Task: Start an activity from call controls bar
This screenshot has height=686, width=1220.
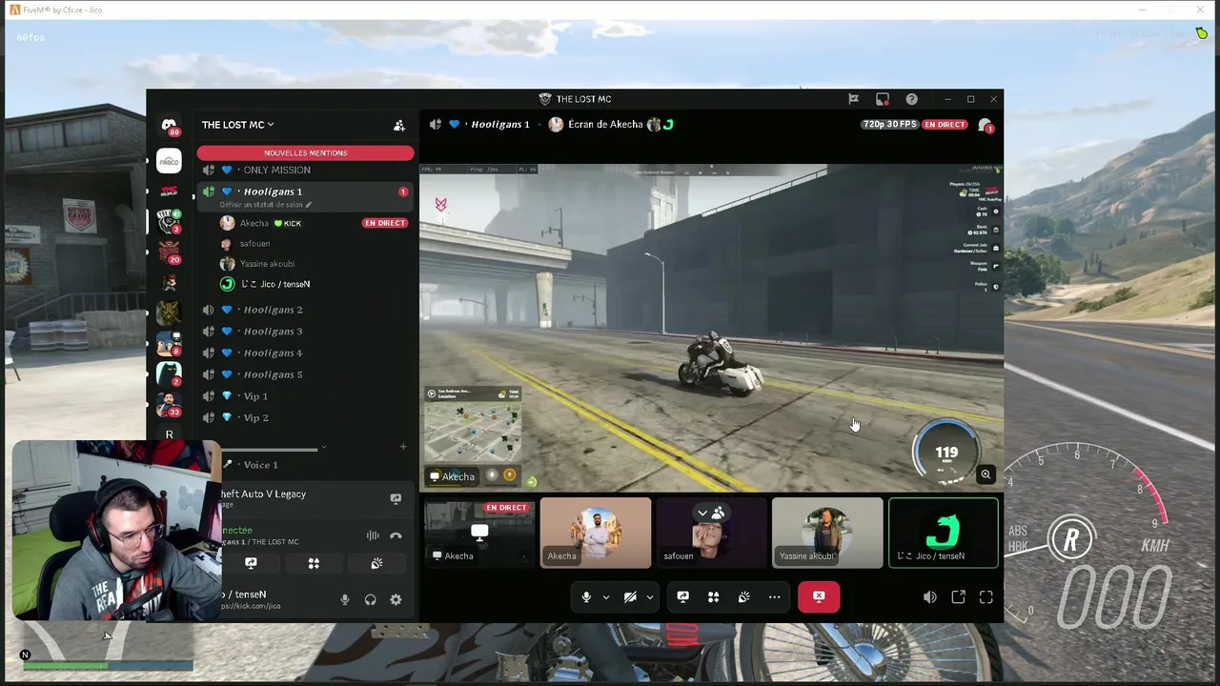Action: 713,596
